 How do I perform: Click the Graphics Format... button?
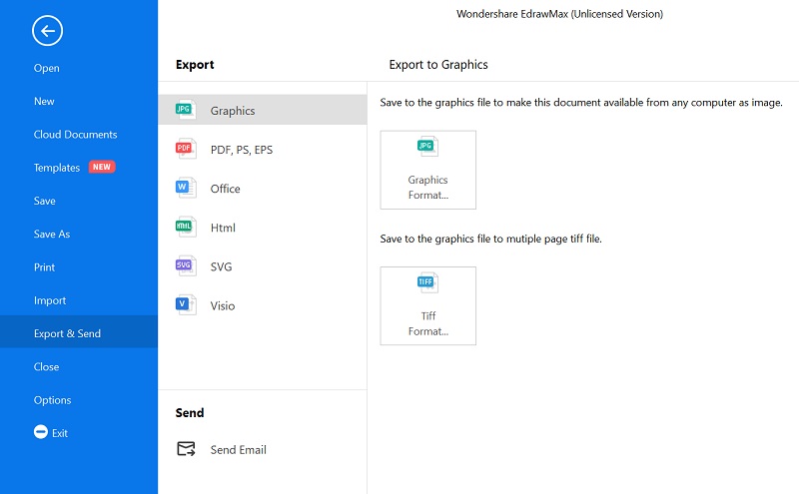point(428,170)
